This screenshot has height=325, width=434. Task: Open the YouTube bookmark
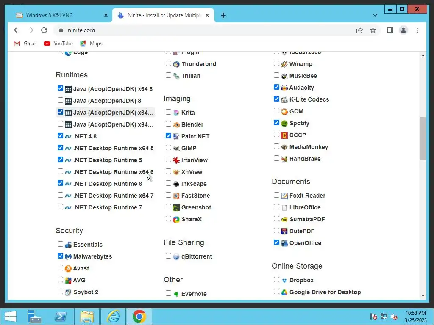point(58,44)
